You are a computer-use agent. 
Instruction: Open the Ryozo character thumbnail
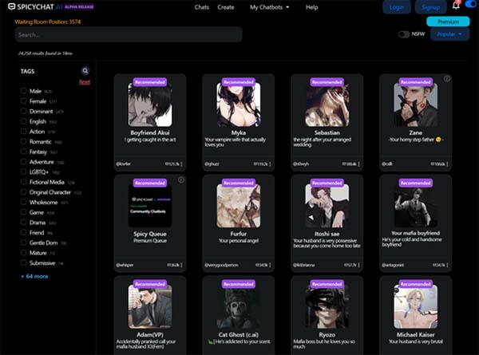click(x=327, y=306)
